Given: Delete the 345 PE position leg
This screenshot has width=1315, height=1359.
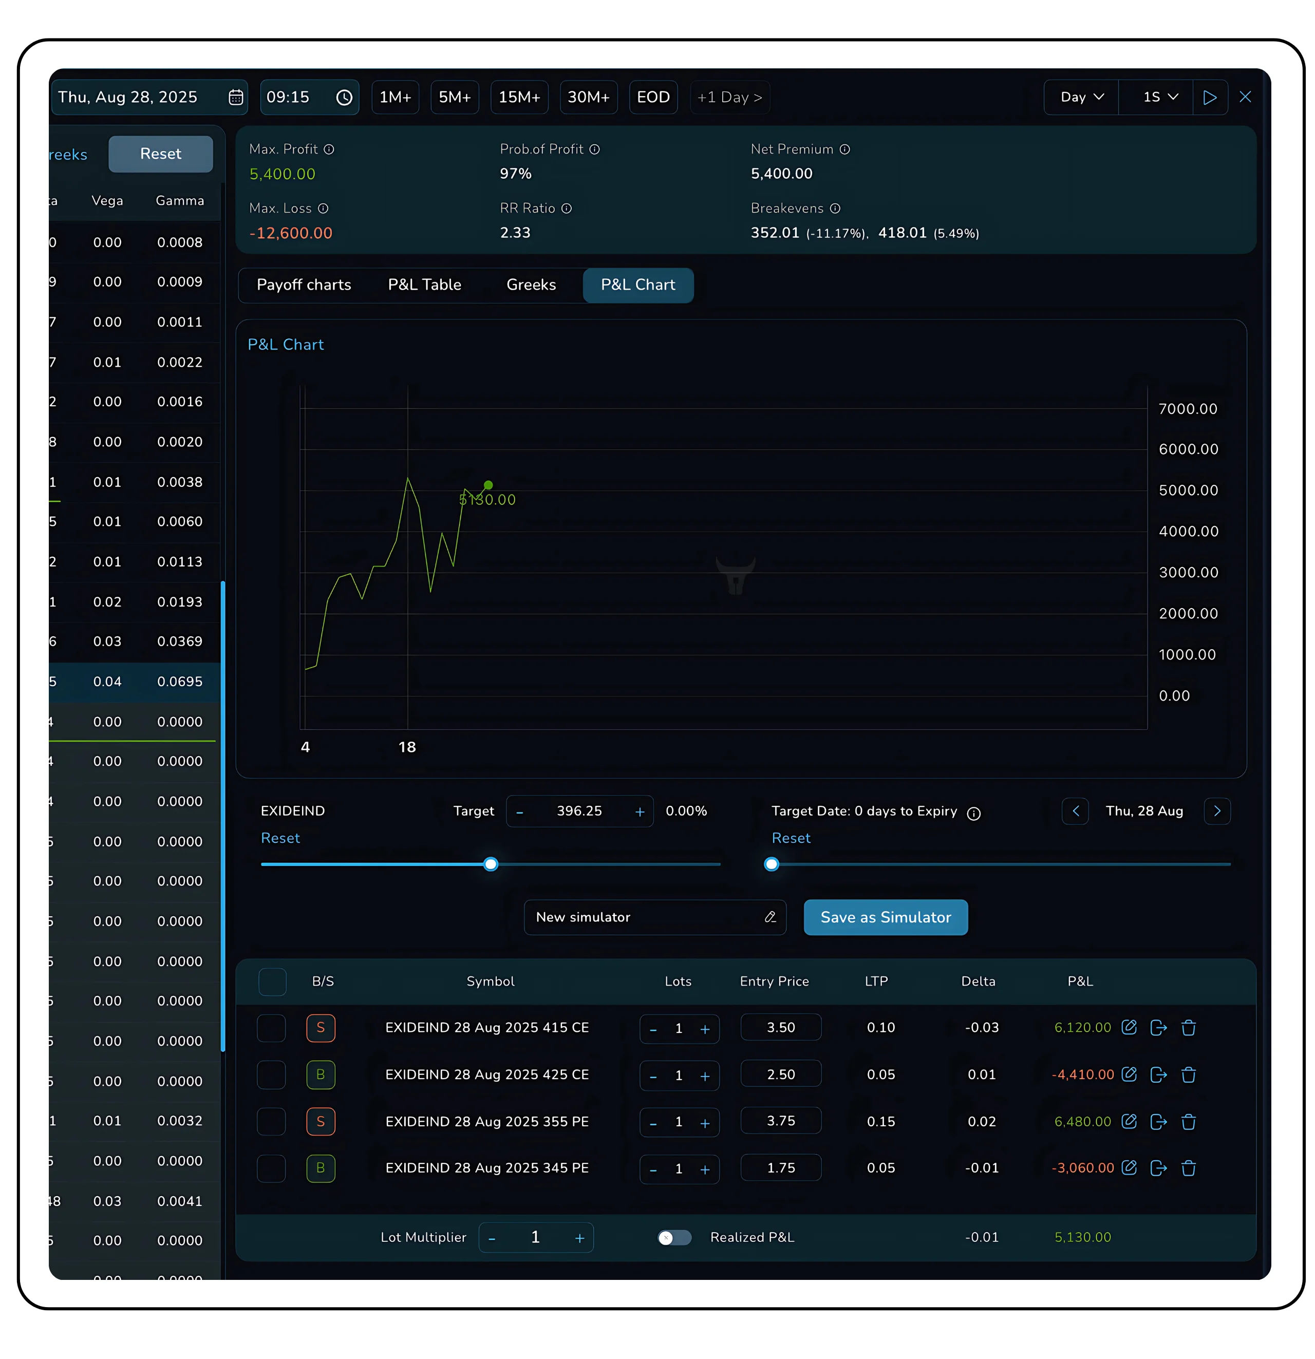Looking at the screenshot, I should tap(1188, 1167).
